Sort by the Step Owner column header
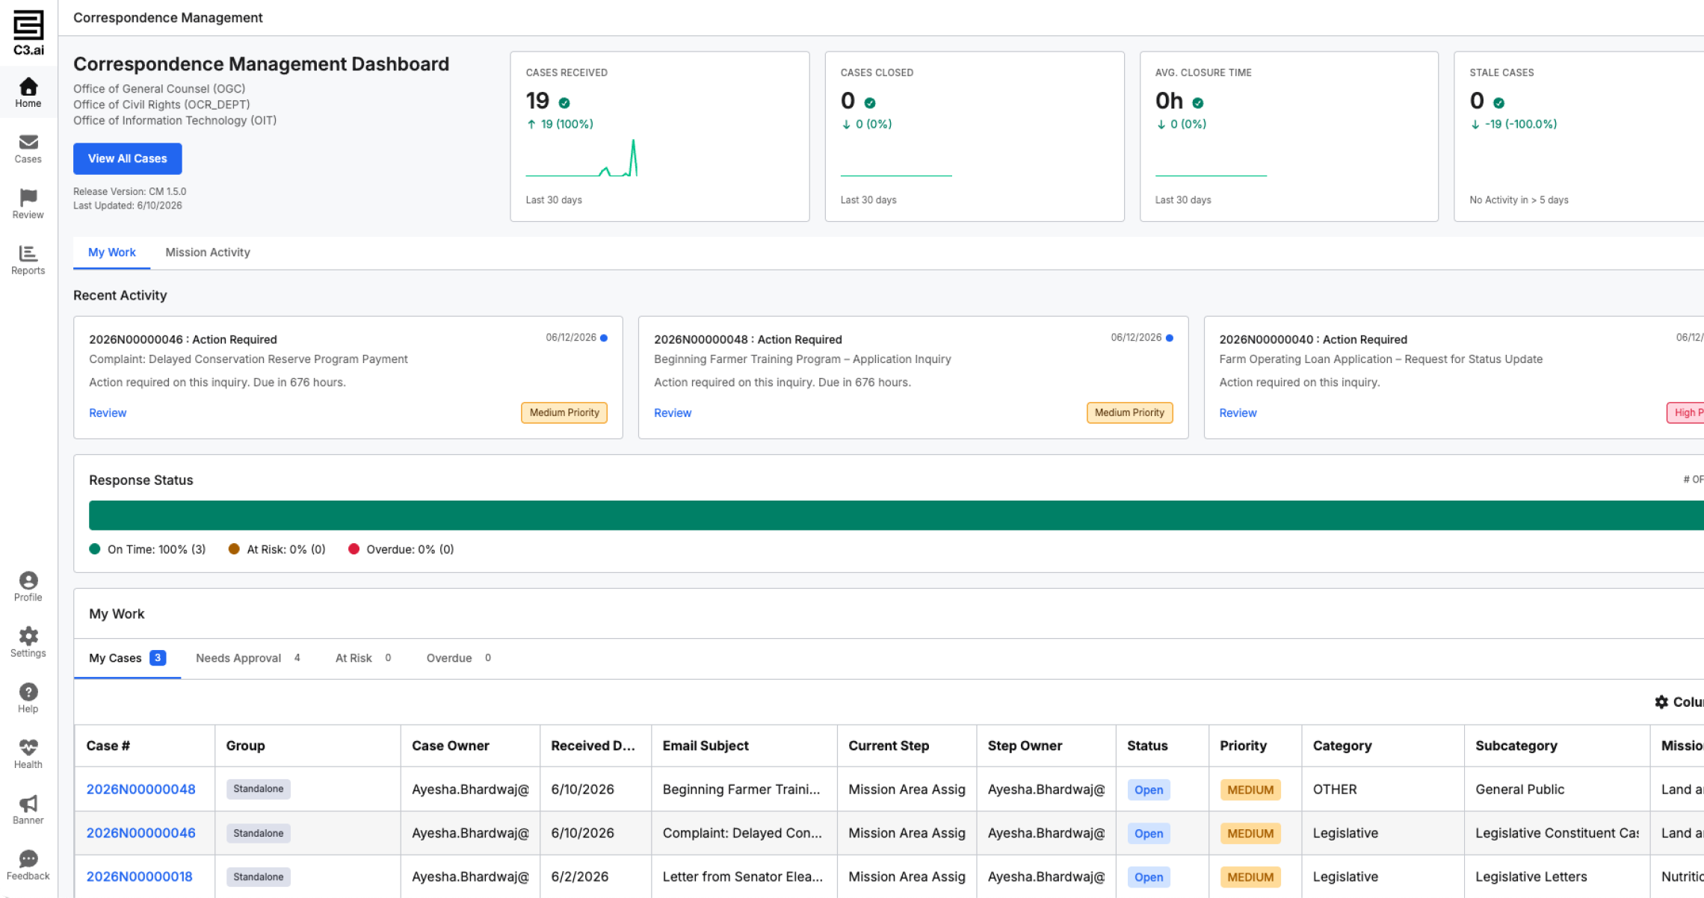 coord(1046,746)
